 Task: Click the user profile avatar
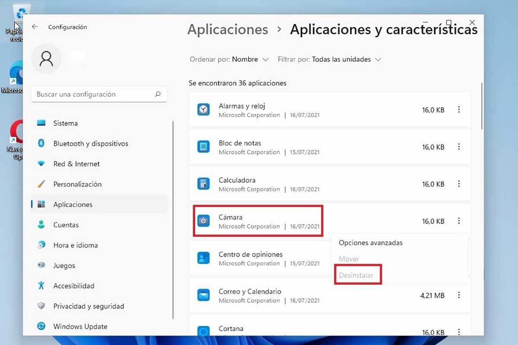click(x=46, y=58)
